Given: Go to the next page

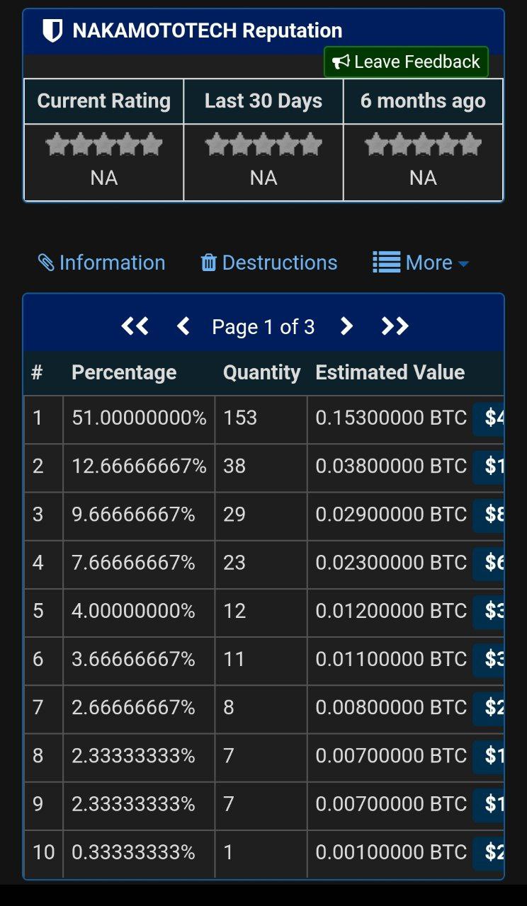Looking at the screenshot, I should click(346, 326).
